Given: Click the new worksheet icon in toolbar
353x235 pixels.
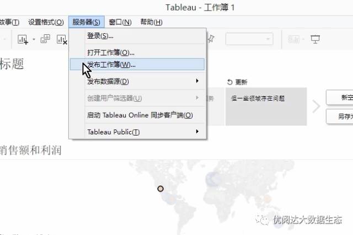Looking at the screenshot, I should click(x=23, y=39).
